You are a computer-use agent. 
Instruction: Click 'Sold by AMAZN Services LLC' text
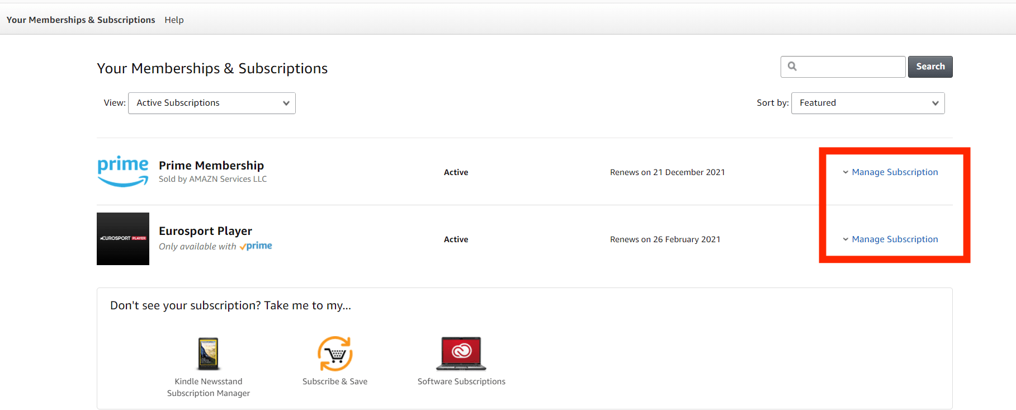(213, 179)
